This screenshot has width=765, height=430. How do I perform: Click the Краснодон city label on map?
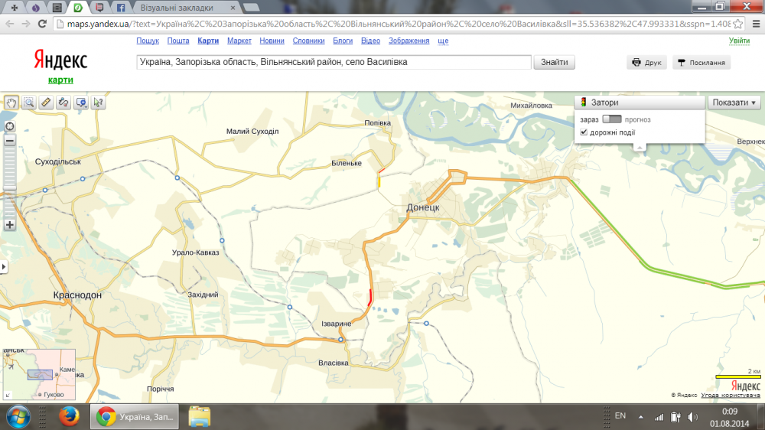77,295
